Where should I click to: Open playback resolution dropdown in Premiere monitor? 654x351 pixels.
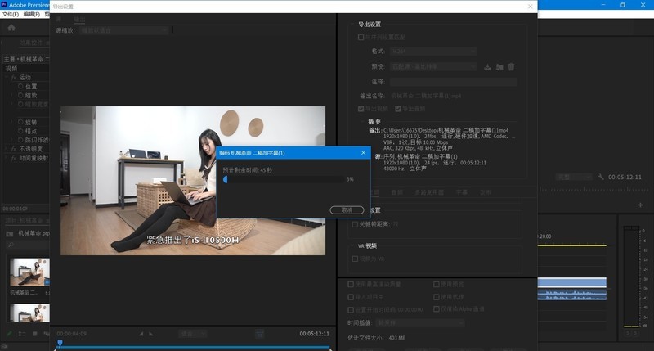pyautogui.click(x=574, y=177)
